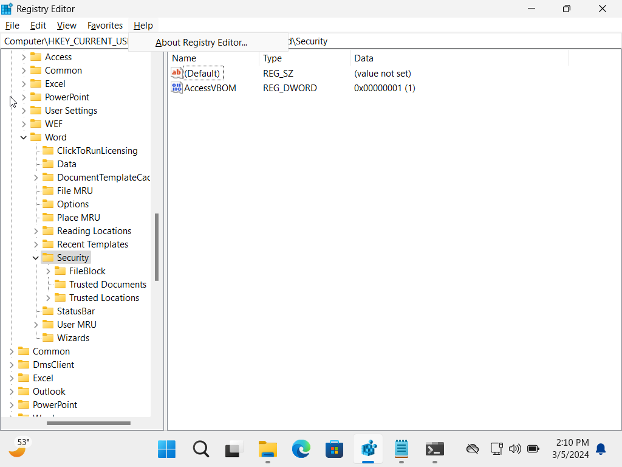This screenshot has height=467, width=622.
Task: Open taskbar Search
Action: pyautogui.click(x=200, y=449)
